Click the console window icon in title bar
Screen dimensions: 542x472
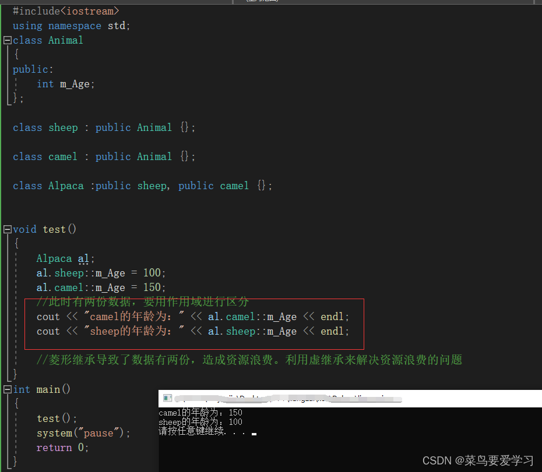pos(168,398)
